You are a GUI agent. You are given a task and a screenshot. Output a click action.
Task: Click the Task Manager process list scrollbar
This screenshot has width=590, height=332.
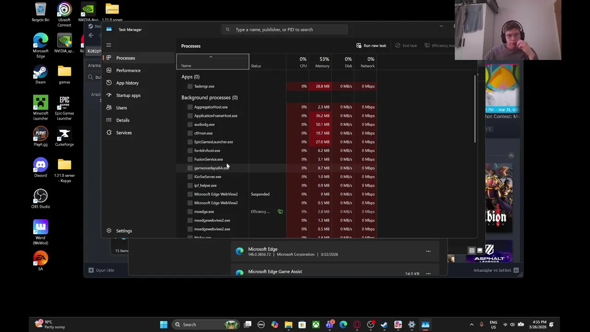(475, 109)
